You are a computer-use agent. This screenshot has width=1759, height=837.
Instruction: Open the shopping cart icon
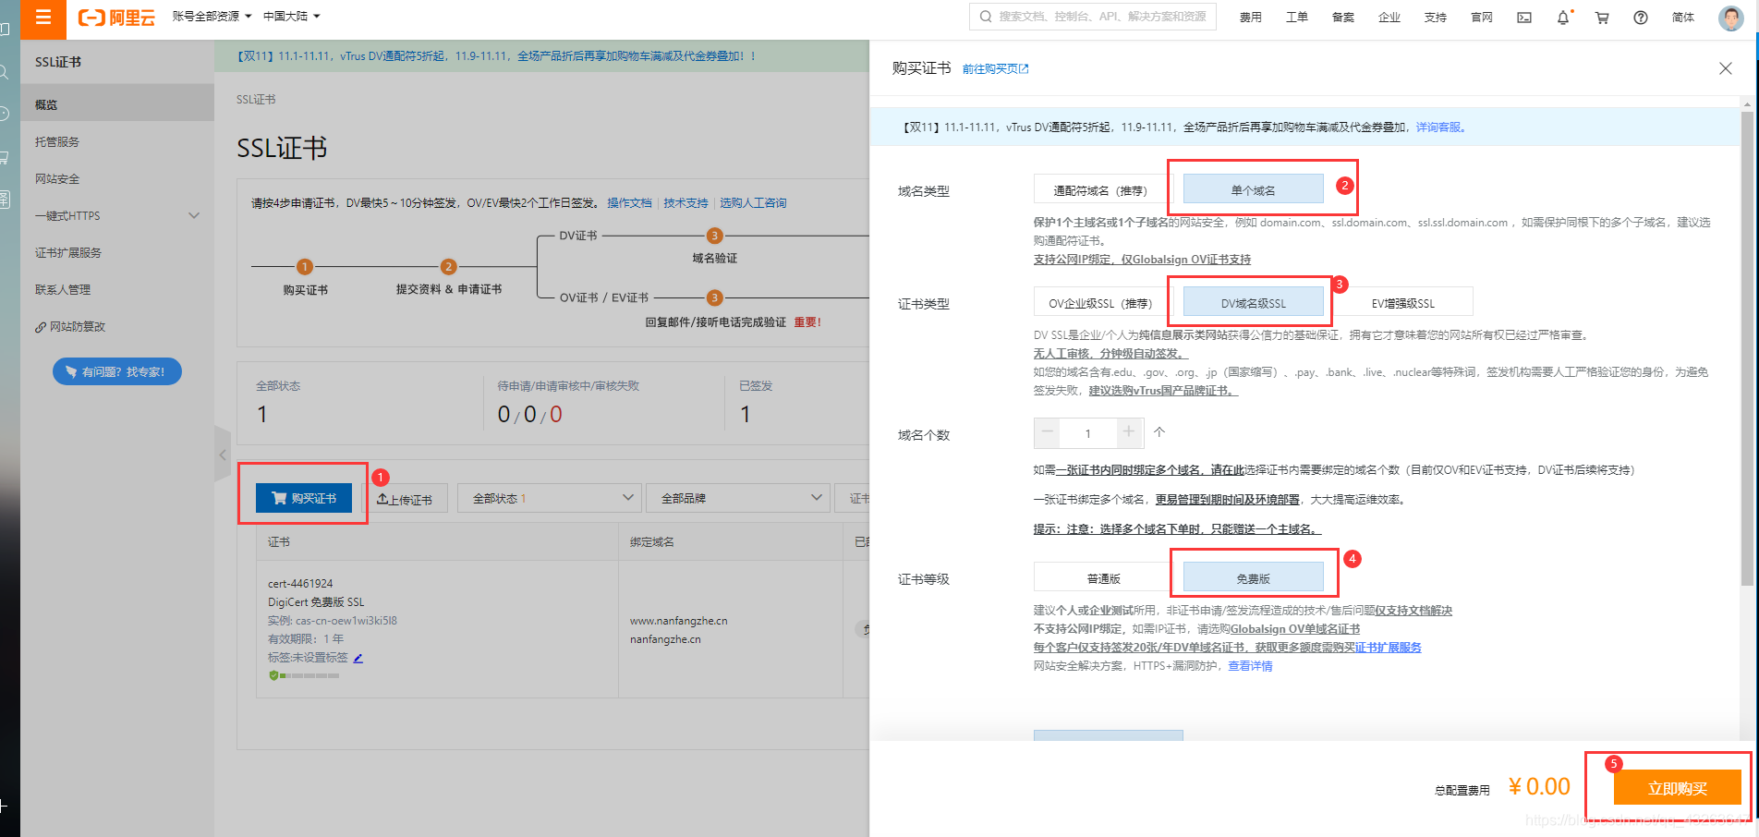coord(1602,18)
